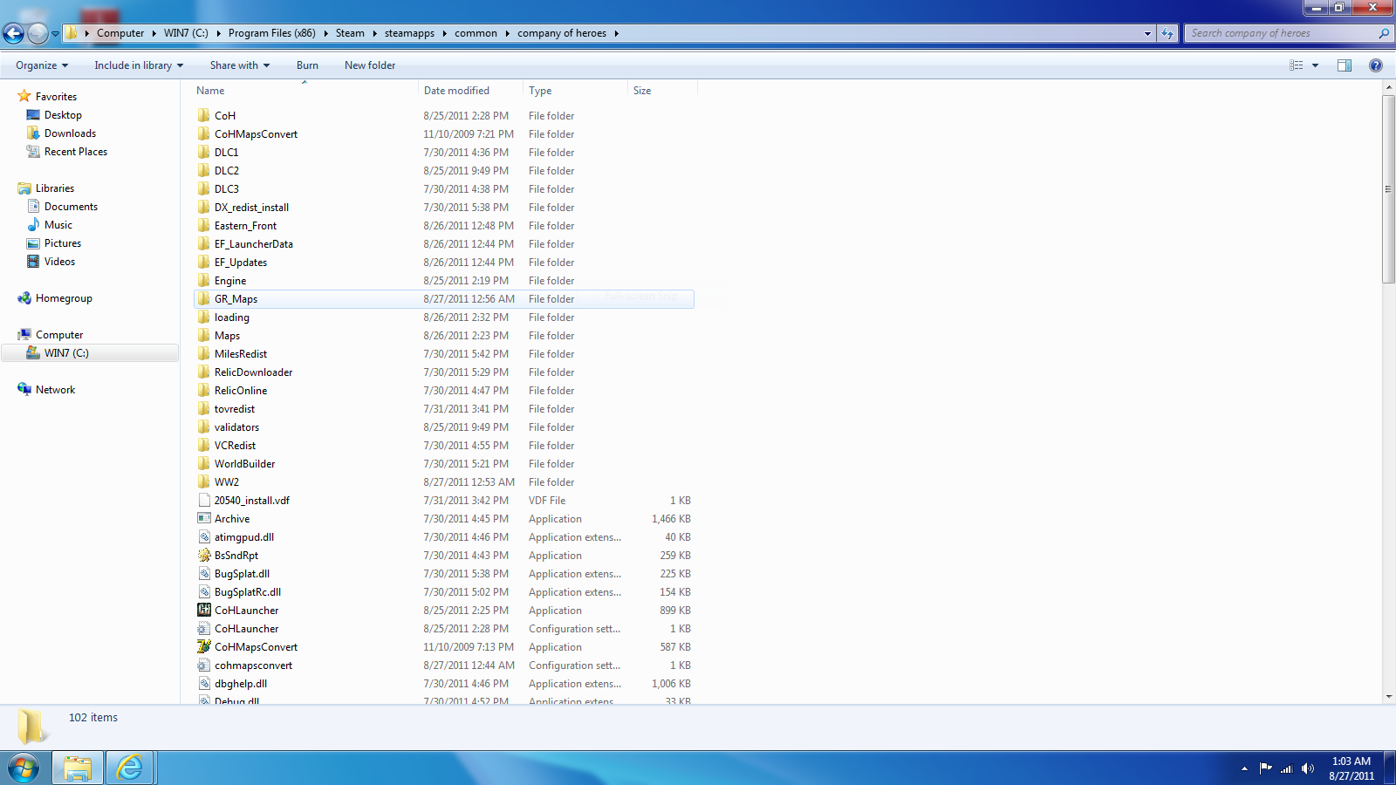Select the CoHLauncher configuration settings icon

204,628
